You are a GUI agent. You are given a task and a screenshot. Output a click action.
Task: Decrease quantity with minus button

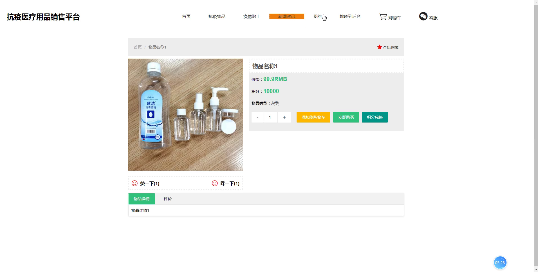coord(257,117)
